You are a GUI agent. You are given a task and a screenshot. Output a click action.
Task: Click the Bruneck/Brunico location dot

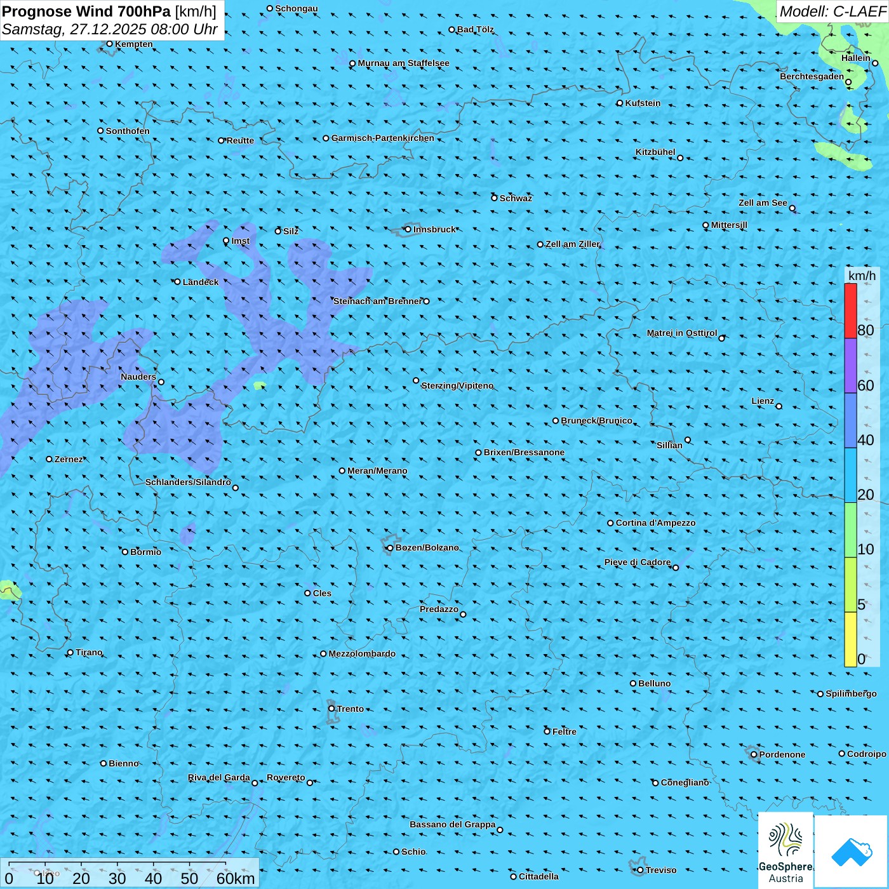pyautogui.click(x=556, y=420)
